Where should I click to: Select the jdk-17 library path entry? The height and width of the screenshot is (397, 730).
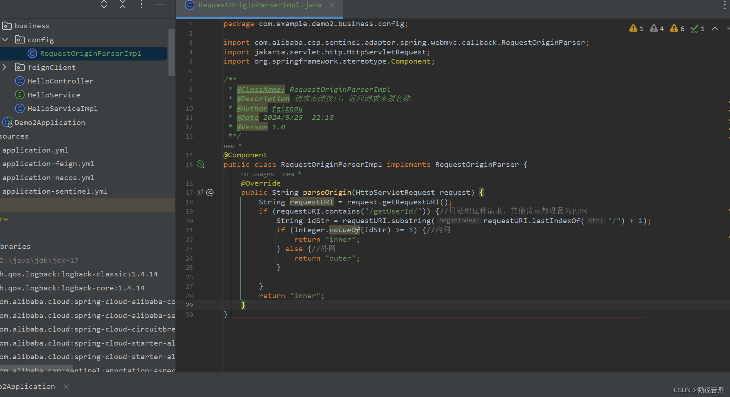point(39,260)
